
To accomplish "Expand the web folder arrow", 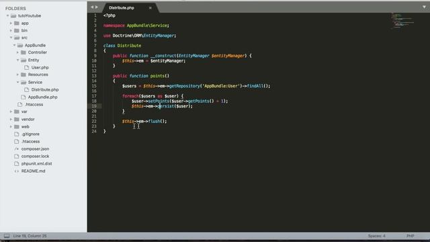I will coord(11,127).
